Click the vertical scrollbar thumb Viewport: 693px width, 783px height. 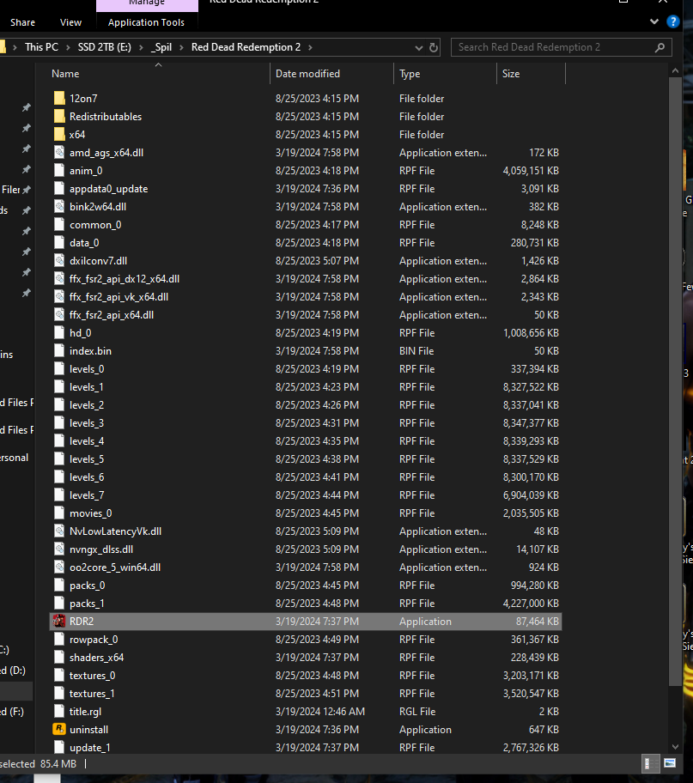[x=676, y=382]
